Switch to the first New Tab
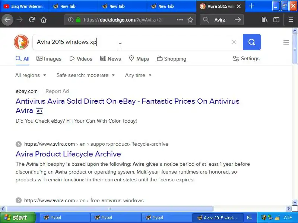 73,6
